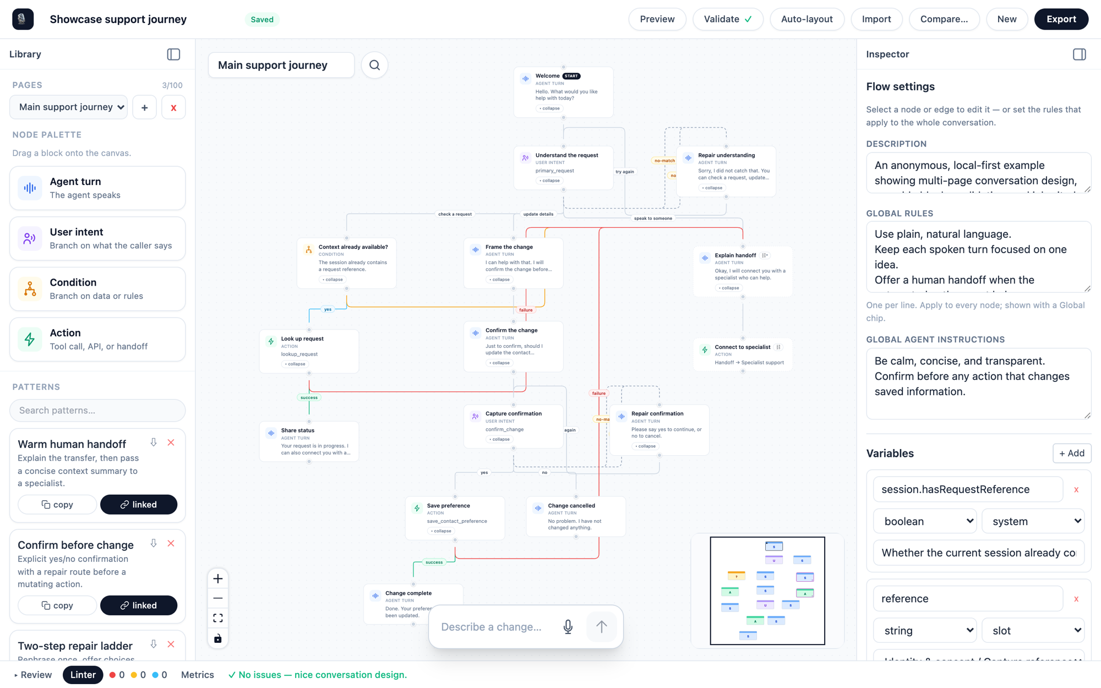Click the Export button
This screenshot has height=688, width=1101.
pyautogui.click(x=1061, y=19)
